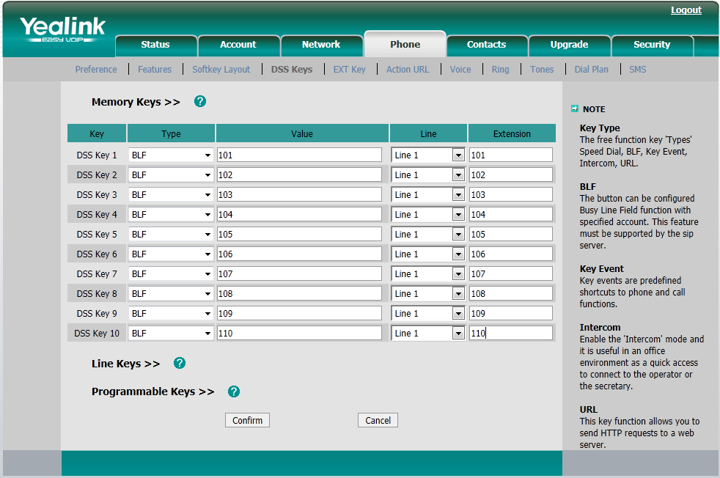Focus Value field for DSS Key 10

pyautogui.click(x=299, y=334)
